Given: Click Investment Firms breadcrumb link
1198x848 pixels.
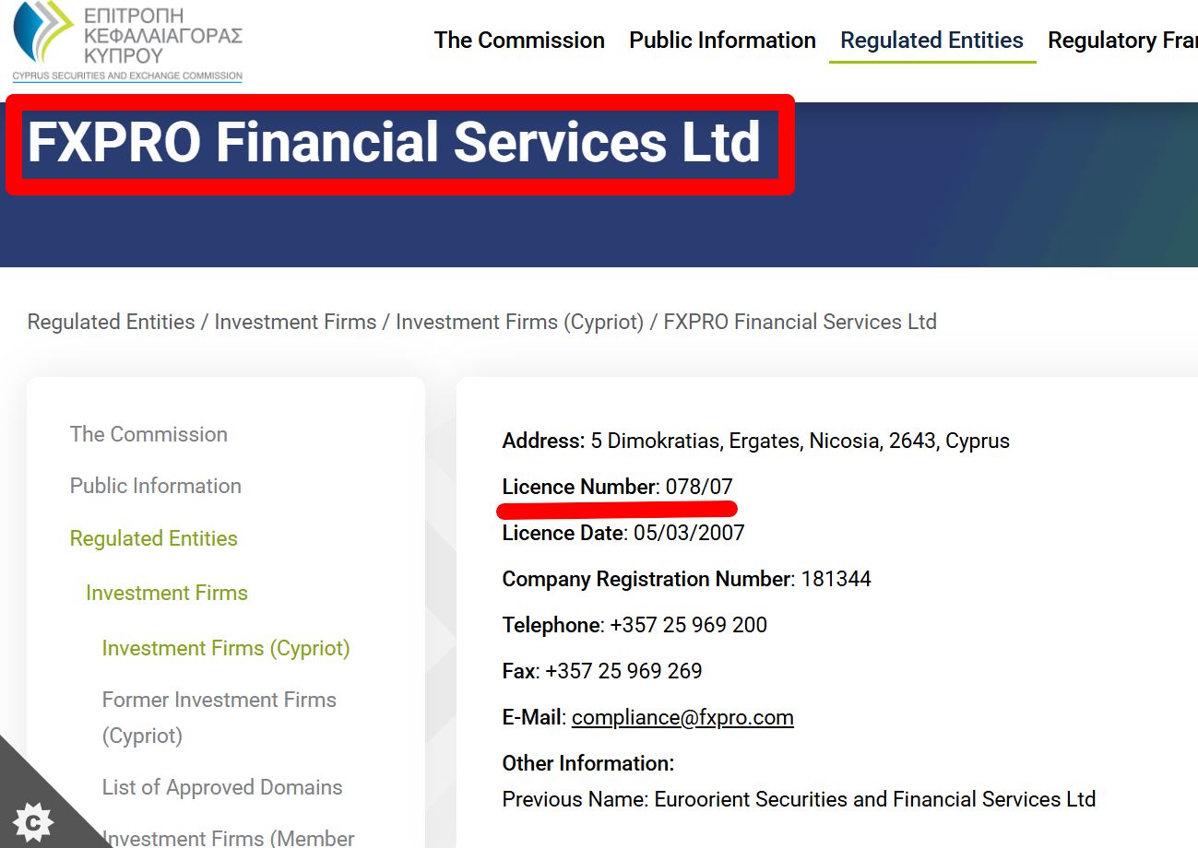Looking at the screenshot, I should click(x=295, y=322).
